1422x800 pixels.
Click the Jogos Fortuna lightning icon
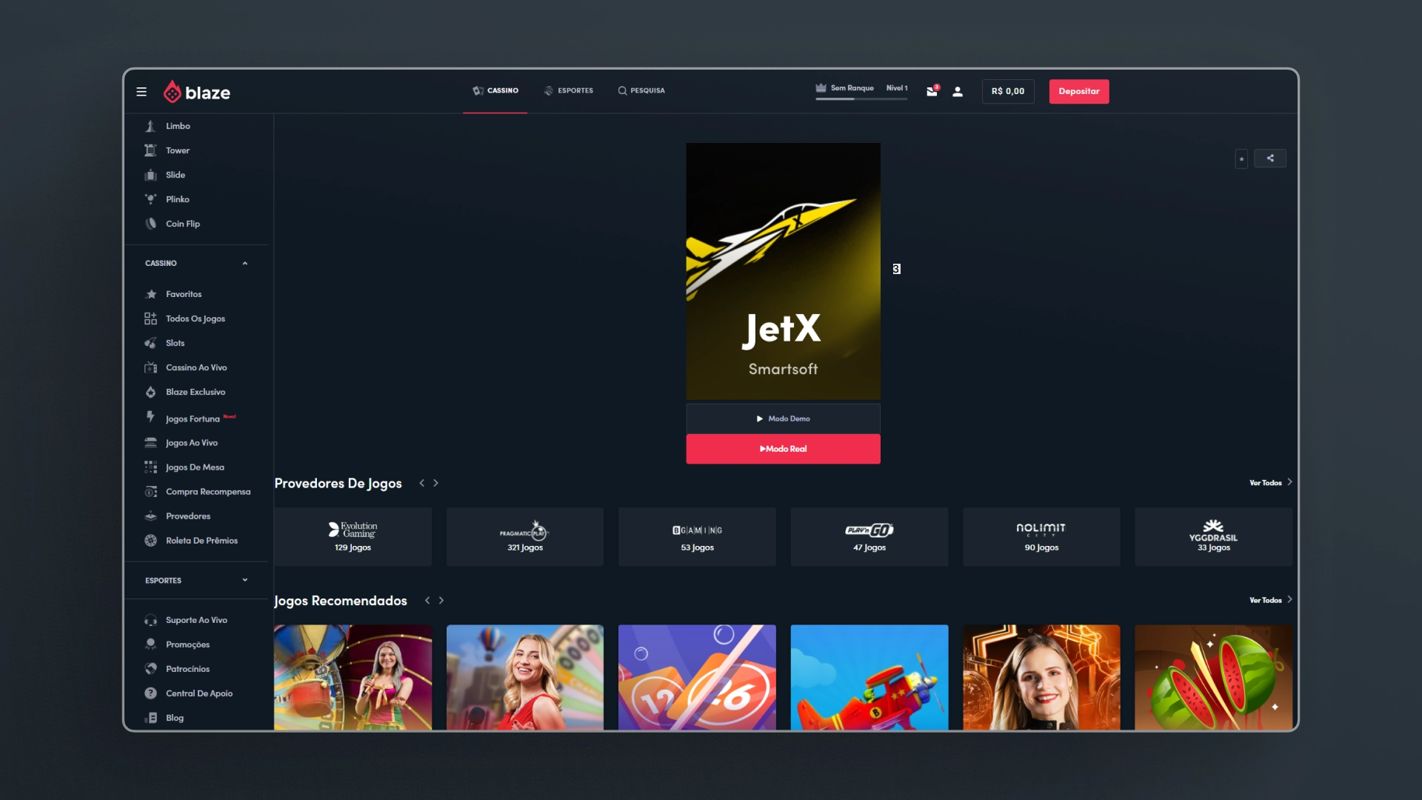click(150, 417)
